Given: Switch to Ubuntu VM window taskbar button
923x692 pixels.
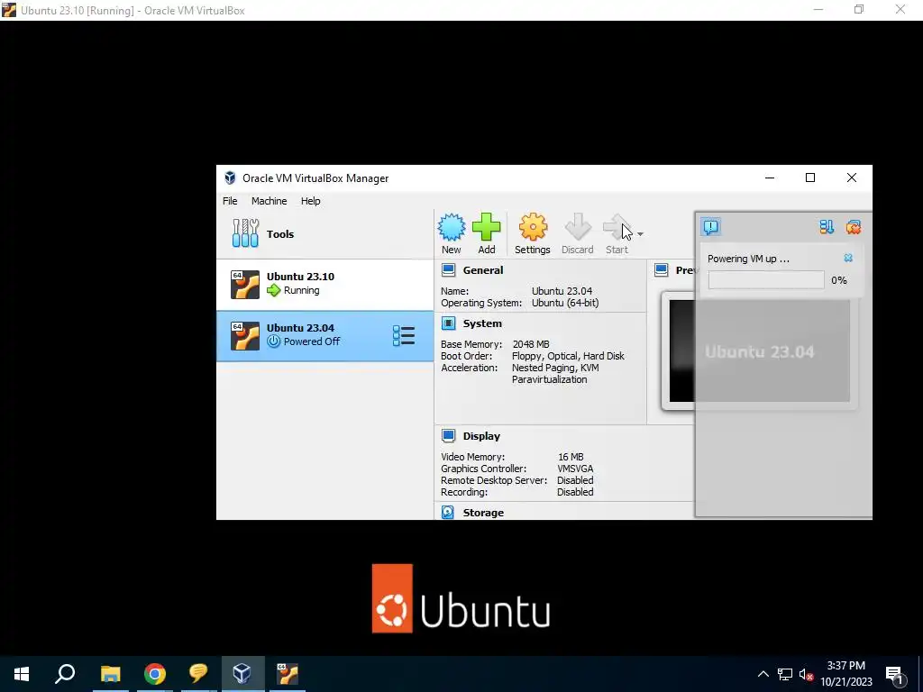Looking at the screenshot, I should click(x=288, y=674).
